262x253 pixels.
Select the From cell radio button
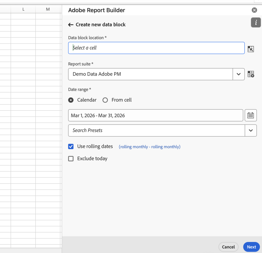[x=105, y=100]
